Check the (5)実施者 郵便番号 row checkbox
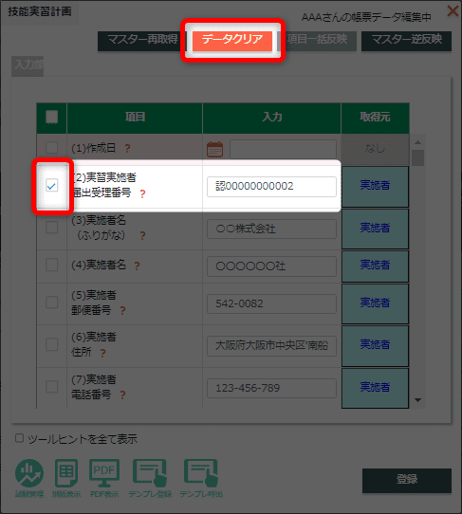 point(52,303)
